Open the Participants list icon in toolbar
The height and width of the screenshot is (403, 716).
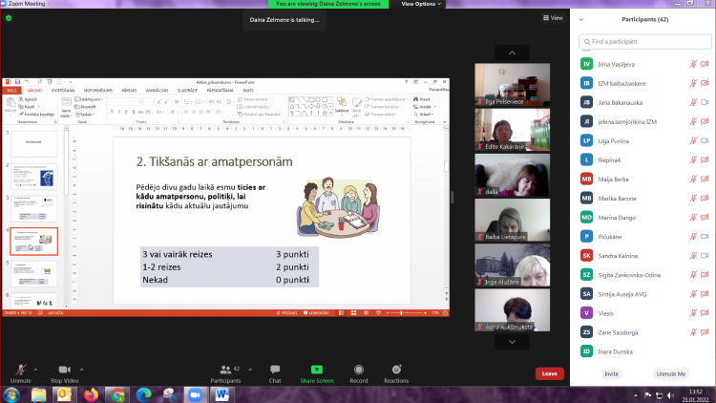(224, 369)
